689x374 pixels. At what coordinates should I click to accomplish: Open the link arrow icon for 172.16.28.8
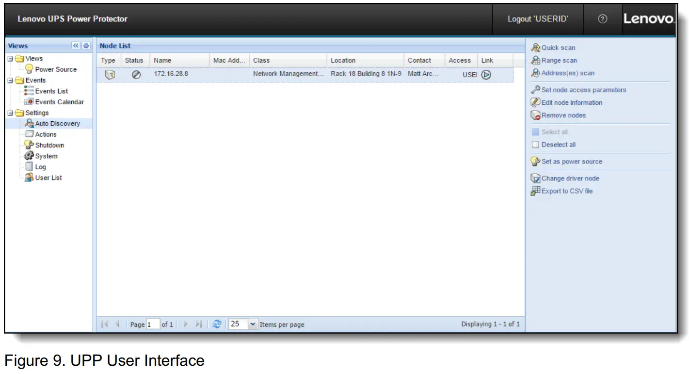pos(486,75)
